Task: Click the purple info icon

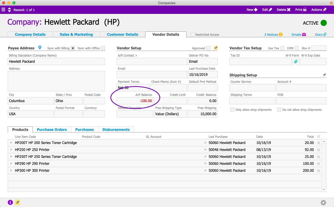Action: coord(10,202)
